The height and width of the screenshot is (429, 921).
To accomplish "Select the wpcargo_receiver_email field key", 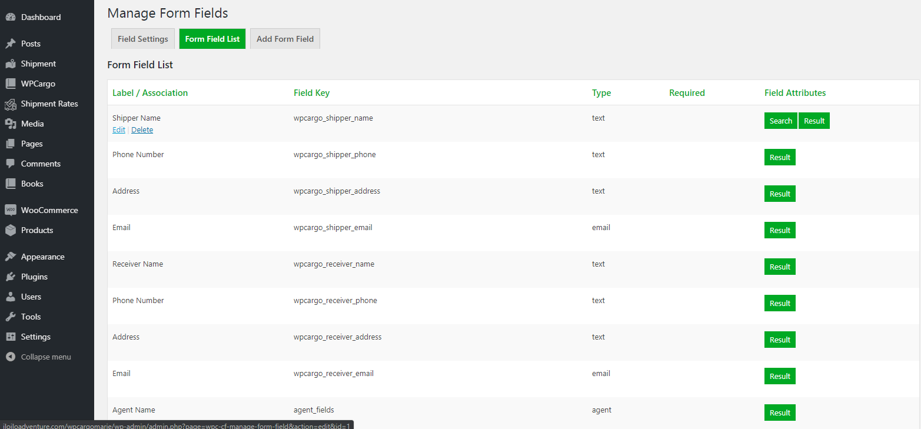I will point(334,374).
